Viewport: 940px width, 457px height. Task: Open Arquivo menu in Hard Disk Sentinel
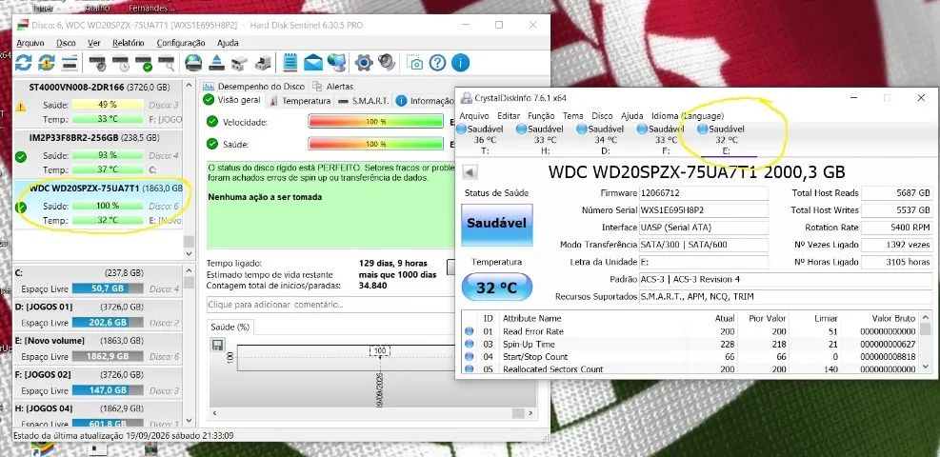pos(30,43)
